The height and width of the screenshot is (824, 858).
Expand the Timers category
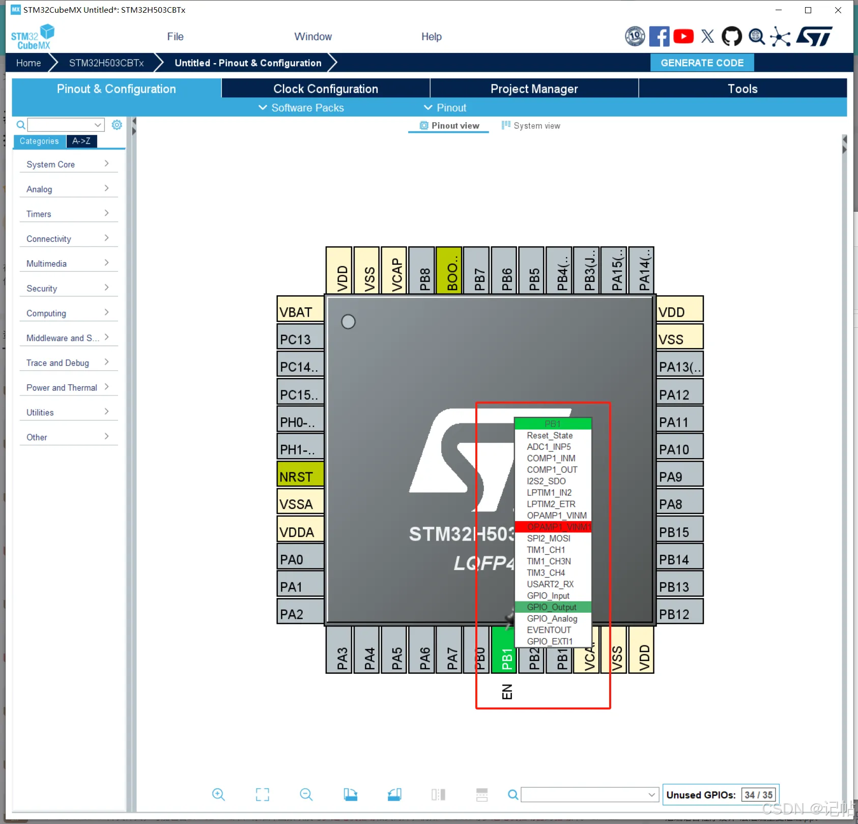tap(68, 214)
